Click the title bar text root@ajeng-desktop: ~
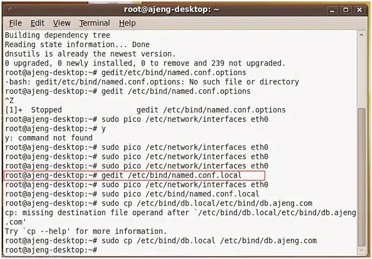The image size is (372, 259). [172, 10]
